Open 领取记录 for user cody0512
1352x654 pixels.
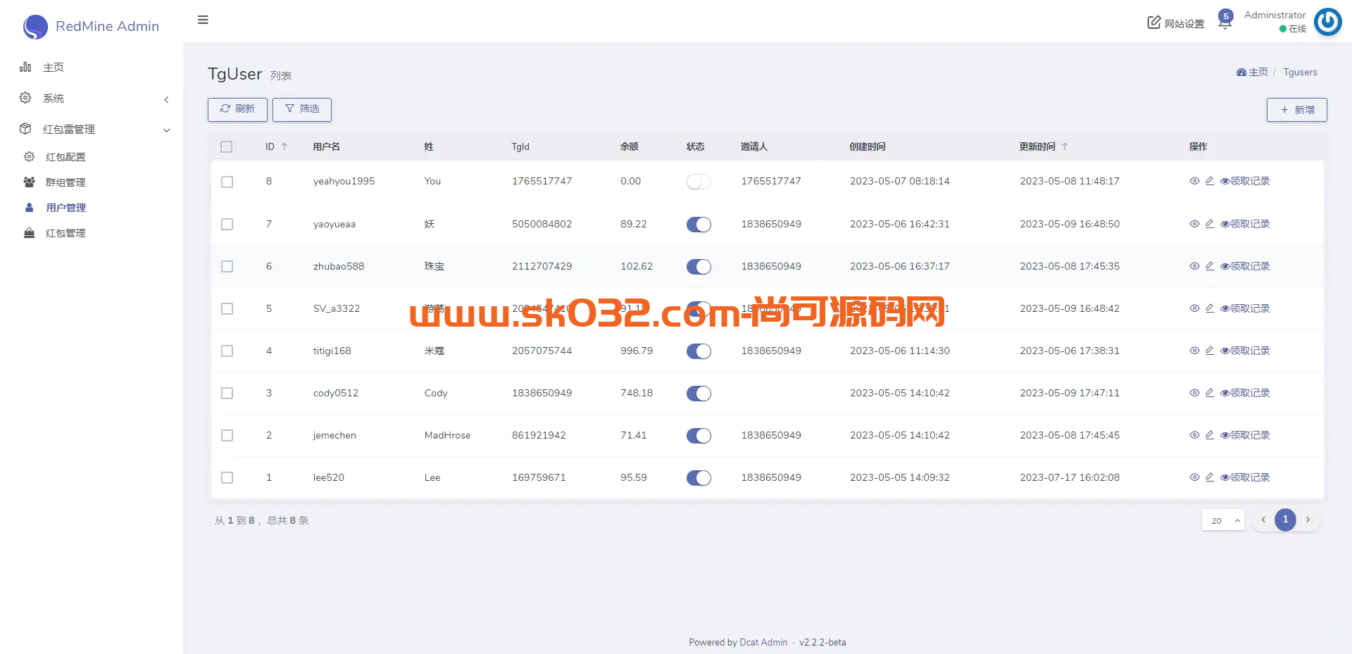coord(1245,393)
